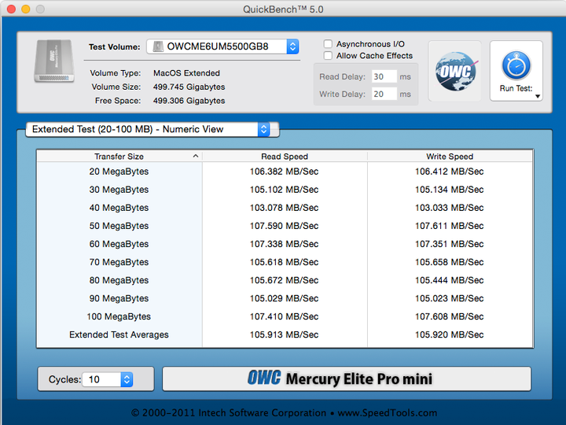Viewport: 566px width, 425px height.
Task: Enable the Asynchronous I/O checkbox
Action: coord(329,44)
